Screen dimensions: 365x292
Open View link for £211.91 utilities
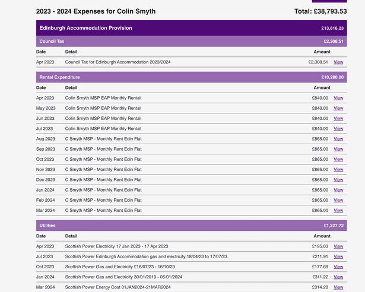tap(338, 257)
